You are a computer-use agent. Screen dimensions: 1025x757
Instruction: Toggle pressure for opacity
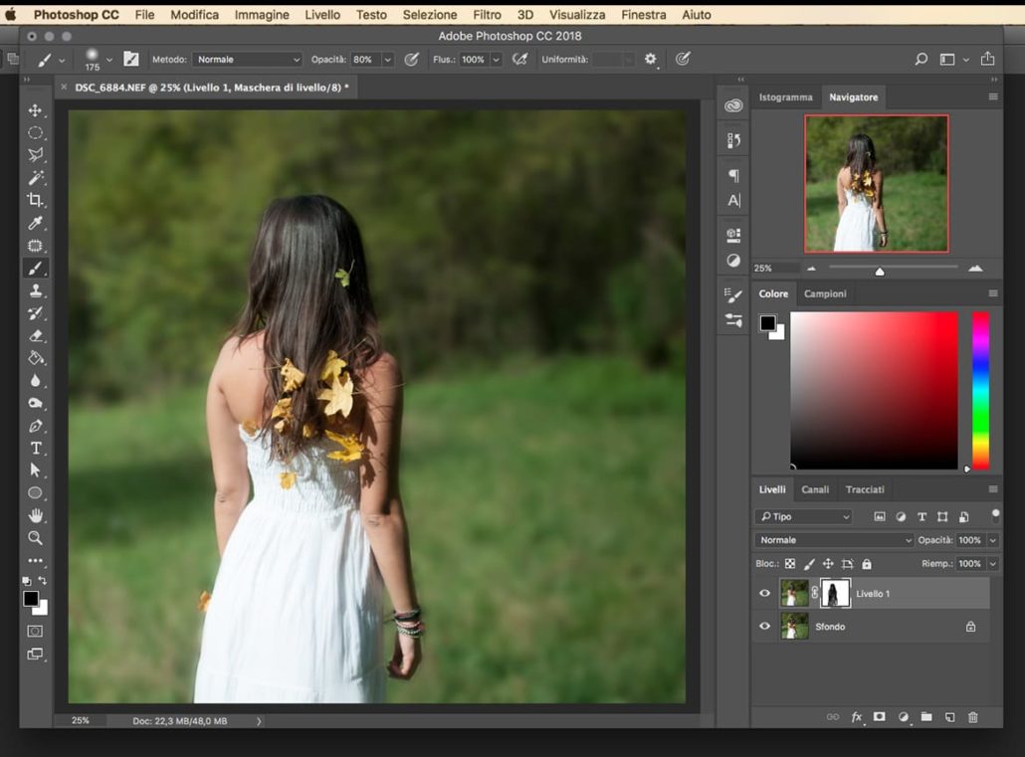point(411,60)
